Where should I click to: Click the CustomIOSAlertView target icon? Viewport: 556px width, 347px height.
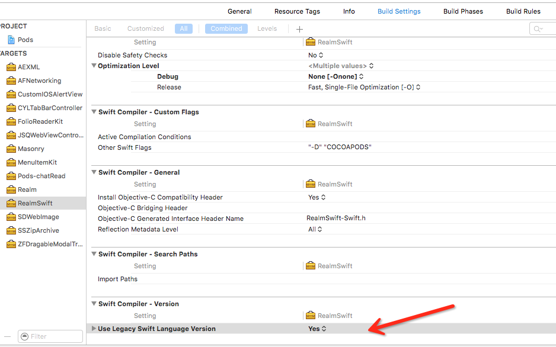click(11, 94)
